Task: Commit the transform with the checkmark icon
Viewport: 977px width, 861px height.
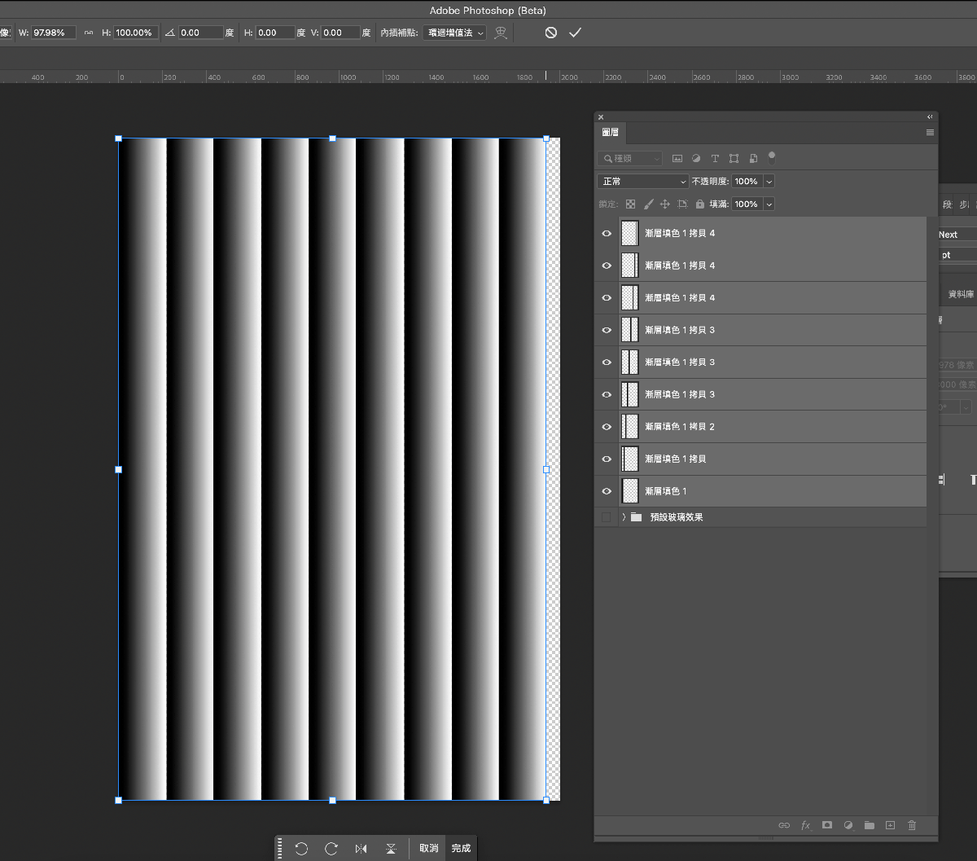Action: click(x=575, y=33)
